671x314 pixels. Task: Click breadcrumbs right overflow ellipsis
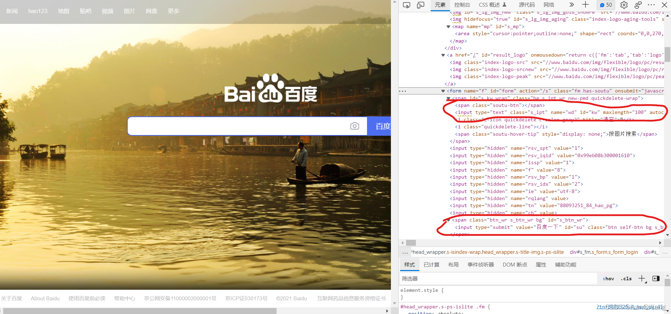665,252
